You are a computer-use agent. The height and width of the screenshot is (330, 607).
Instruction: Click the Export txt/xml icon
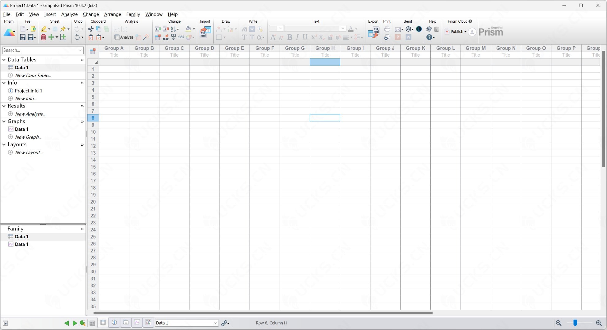coord(373,32)
